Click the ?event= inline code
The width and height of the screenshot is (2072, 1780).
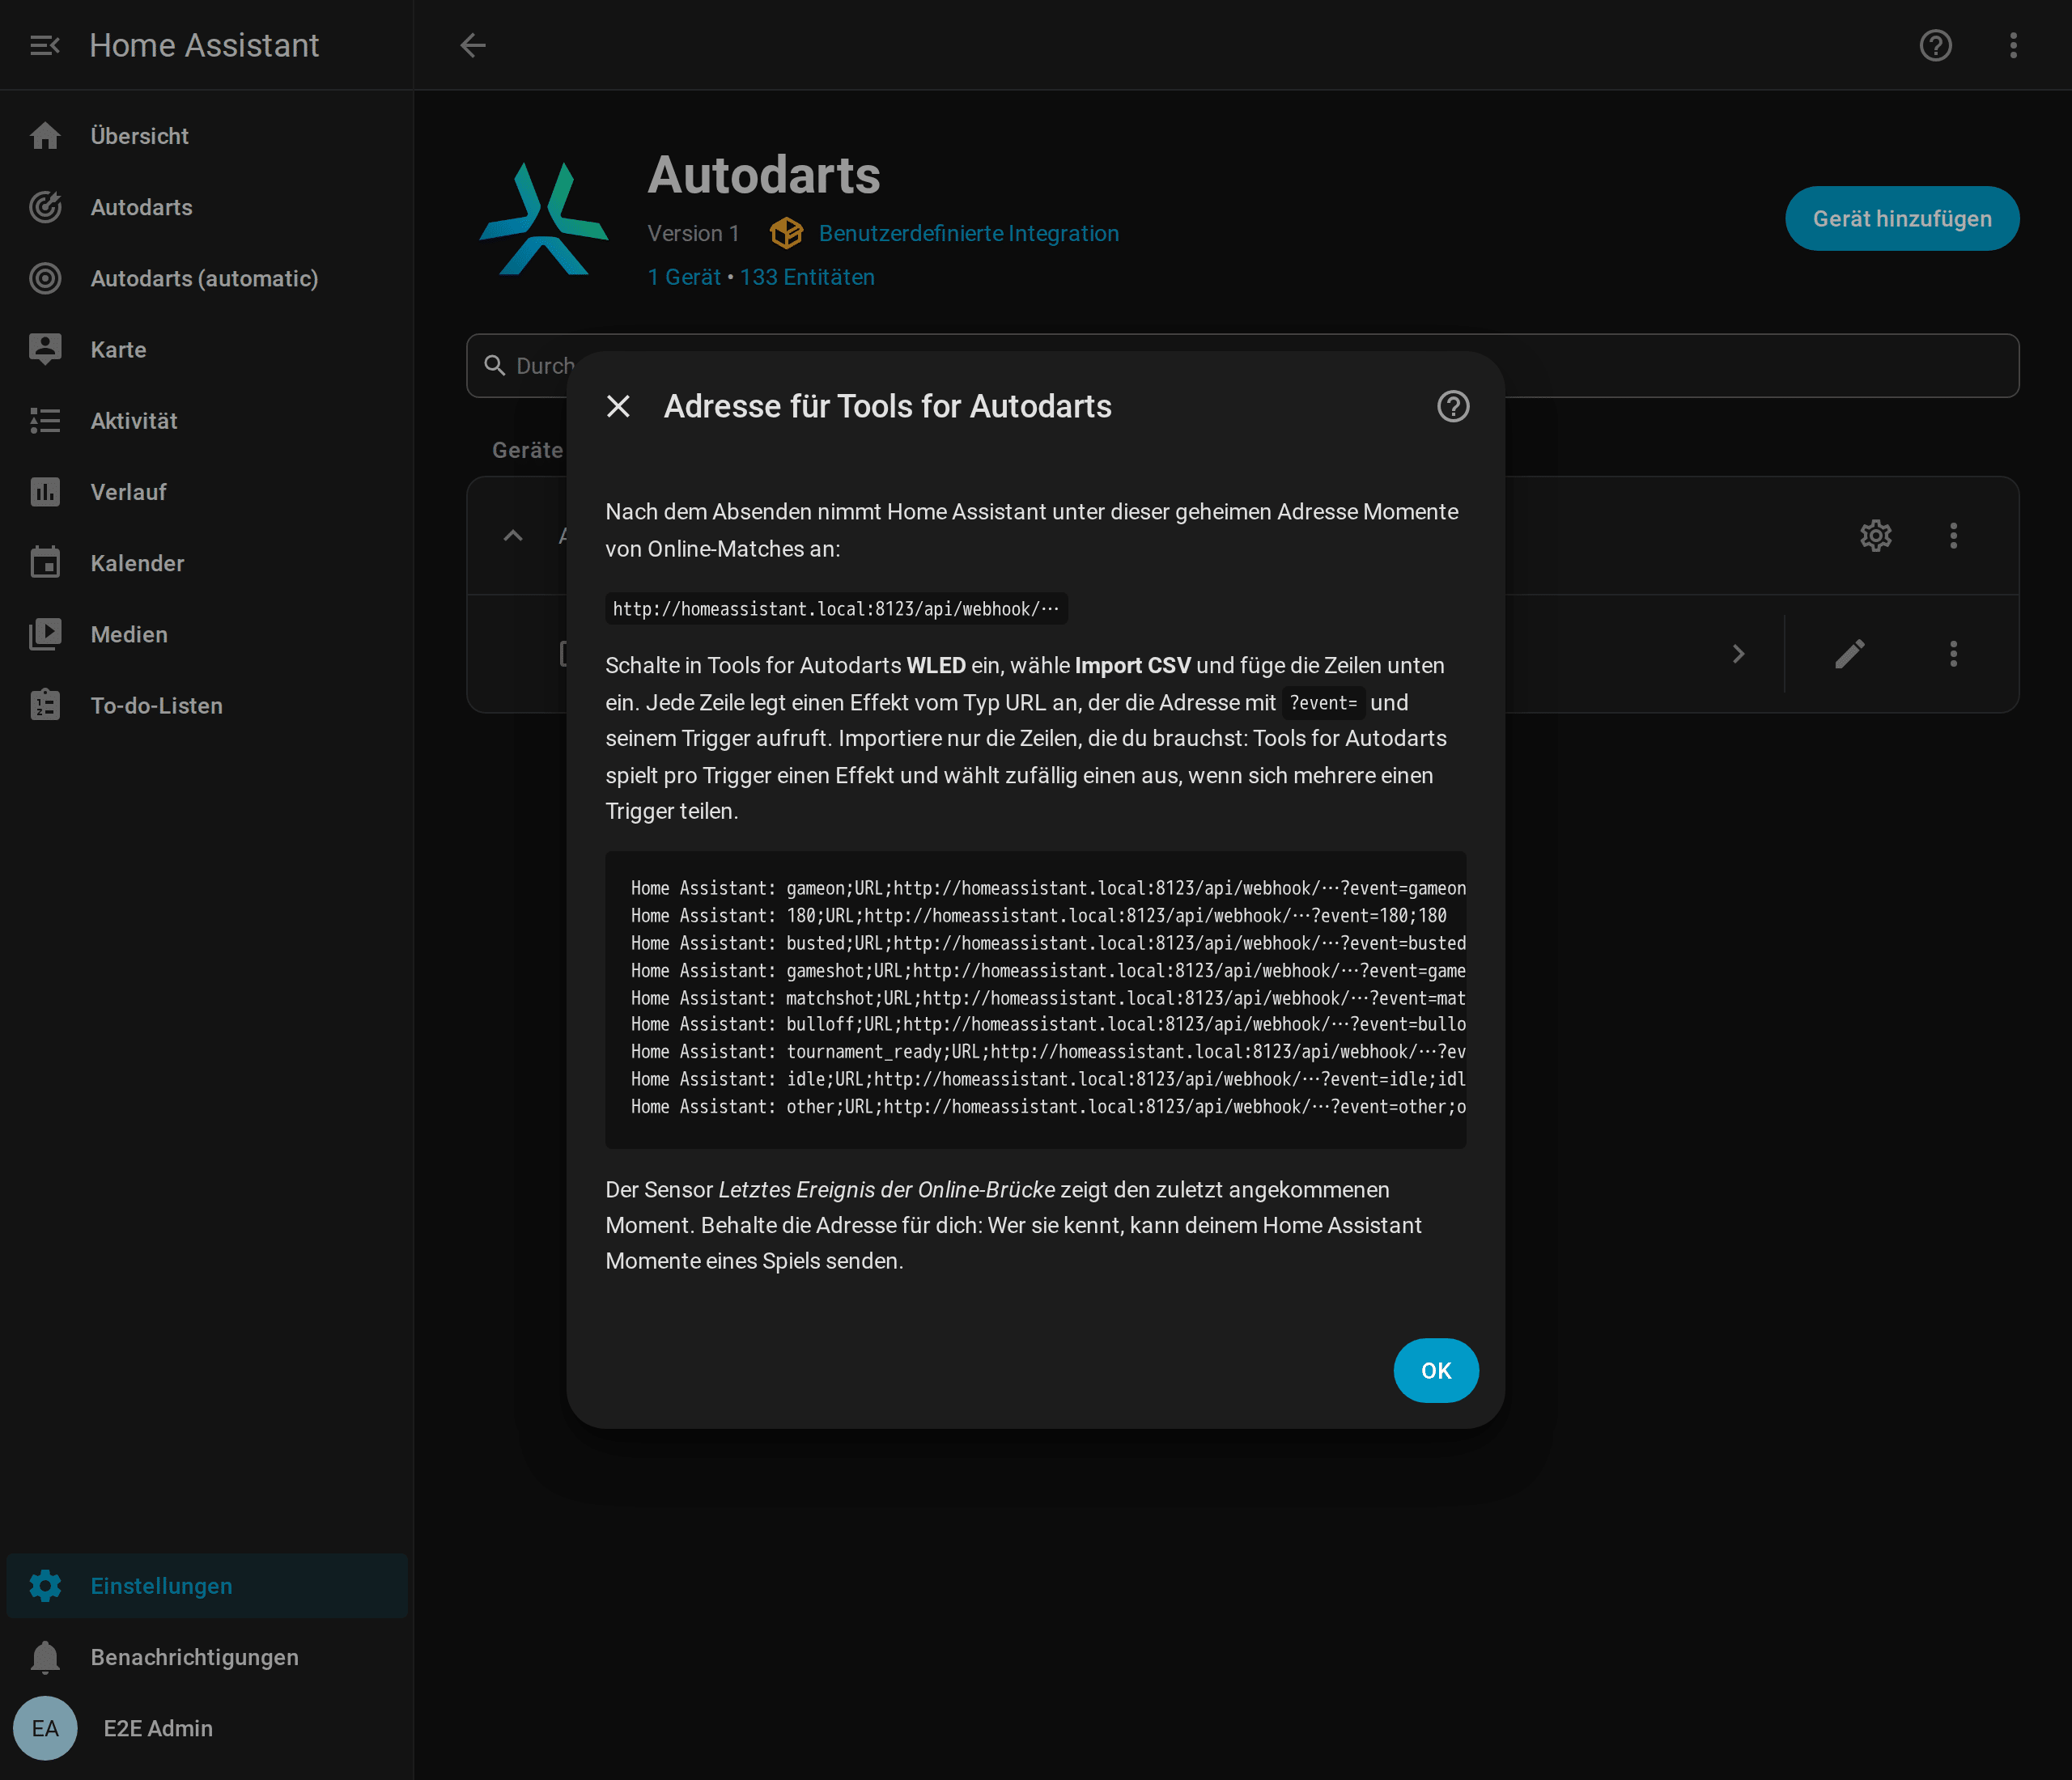click(1323, 702)
